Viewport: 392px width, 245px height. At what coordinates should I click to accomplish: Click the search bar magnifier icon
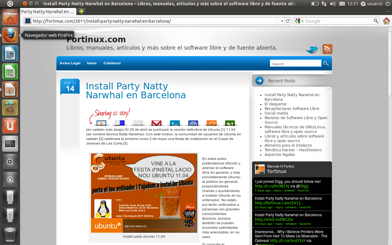pos(376,21)
